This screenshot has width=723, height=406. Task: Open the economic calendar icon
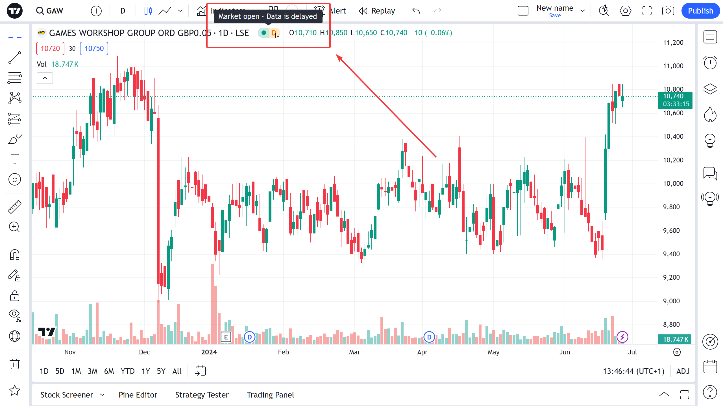pyautogui.click(x=710, y=367)
